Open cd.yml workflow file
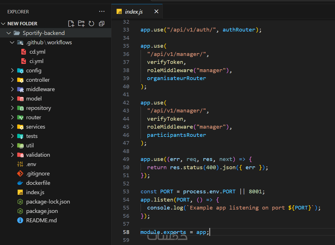 click(37, 52)
